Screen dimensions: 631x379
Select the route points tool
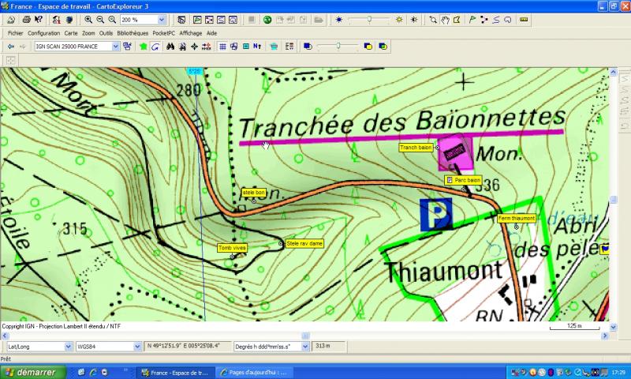click(484, 19)
